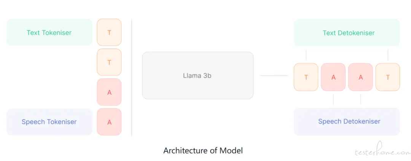Click the Llama 3b block
Viewport: 411px width, 161px height.
coord(198,75)
